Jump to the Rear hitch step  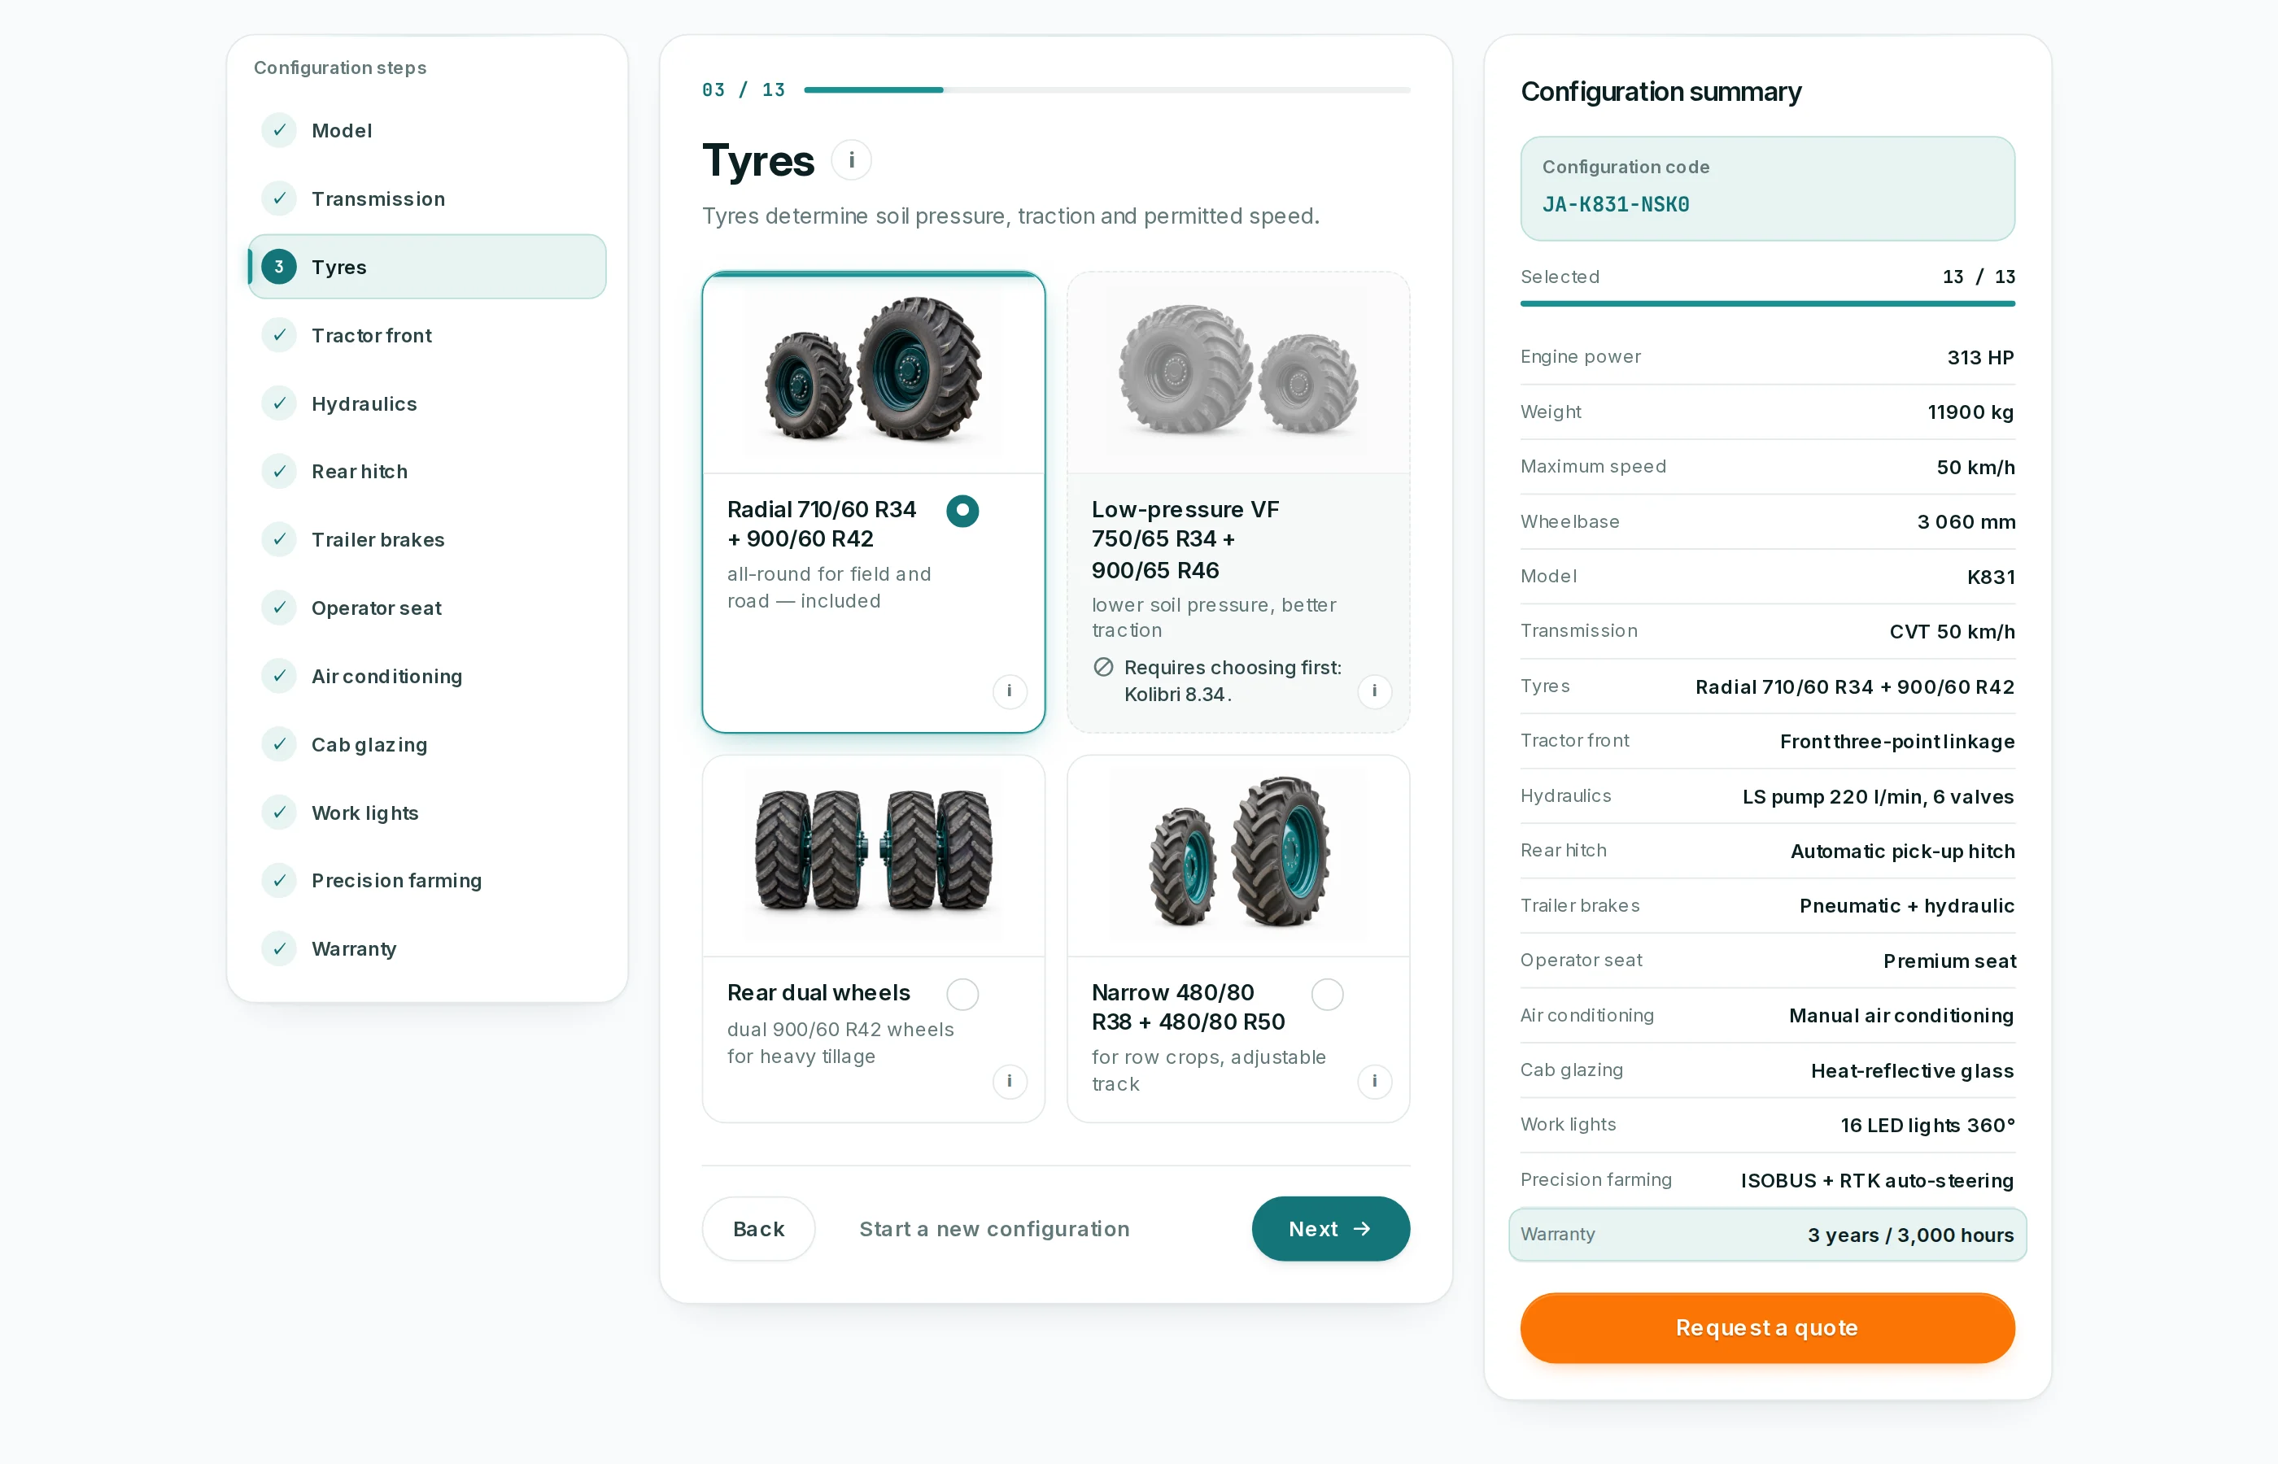click(x=427, y=472)
